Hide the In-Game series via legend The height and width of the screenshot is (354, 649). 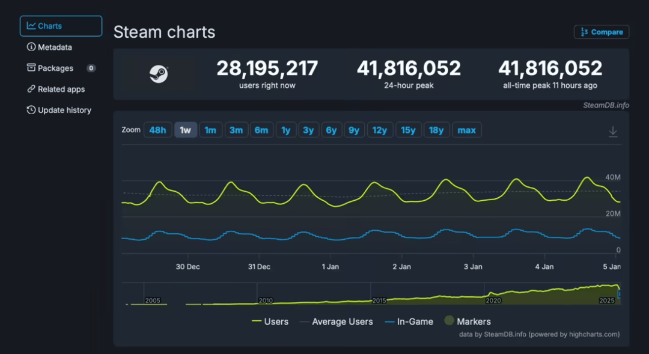(x=409, y=322)
